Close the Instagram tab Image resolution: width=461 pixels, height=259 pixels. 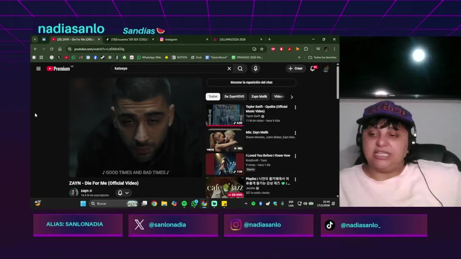(x=207, y=39)
